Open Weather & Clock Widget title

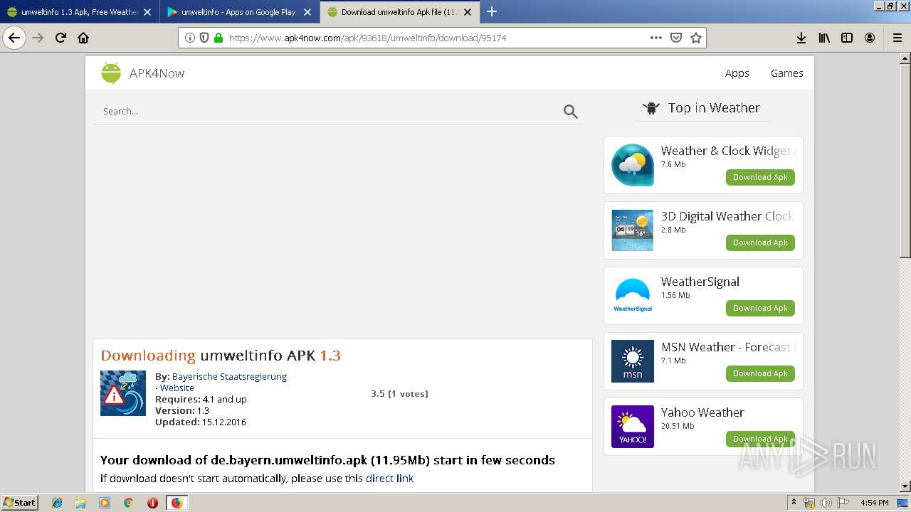727,151
